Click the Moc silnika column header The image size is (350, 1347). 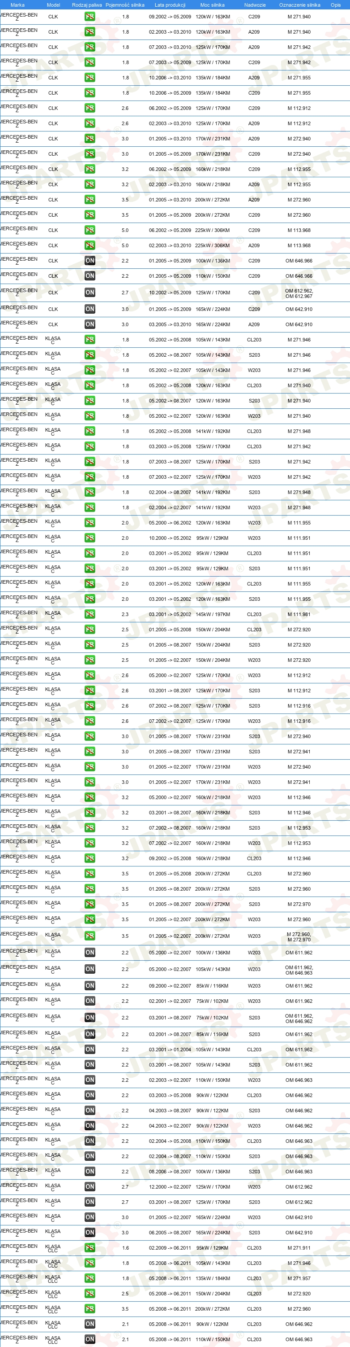(212, 4)
